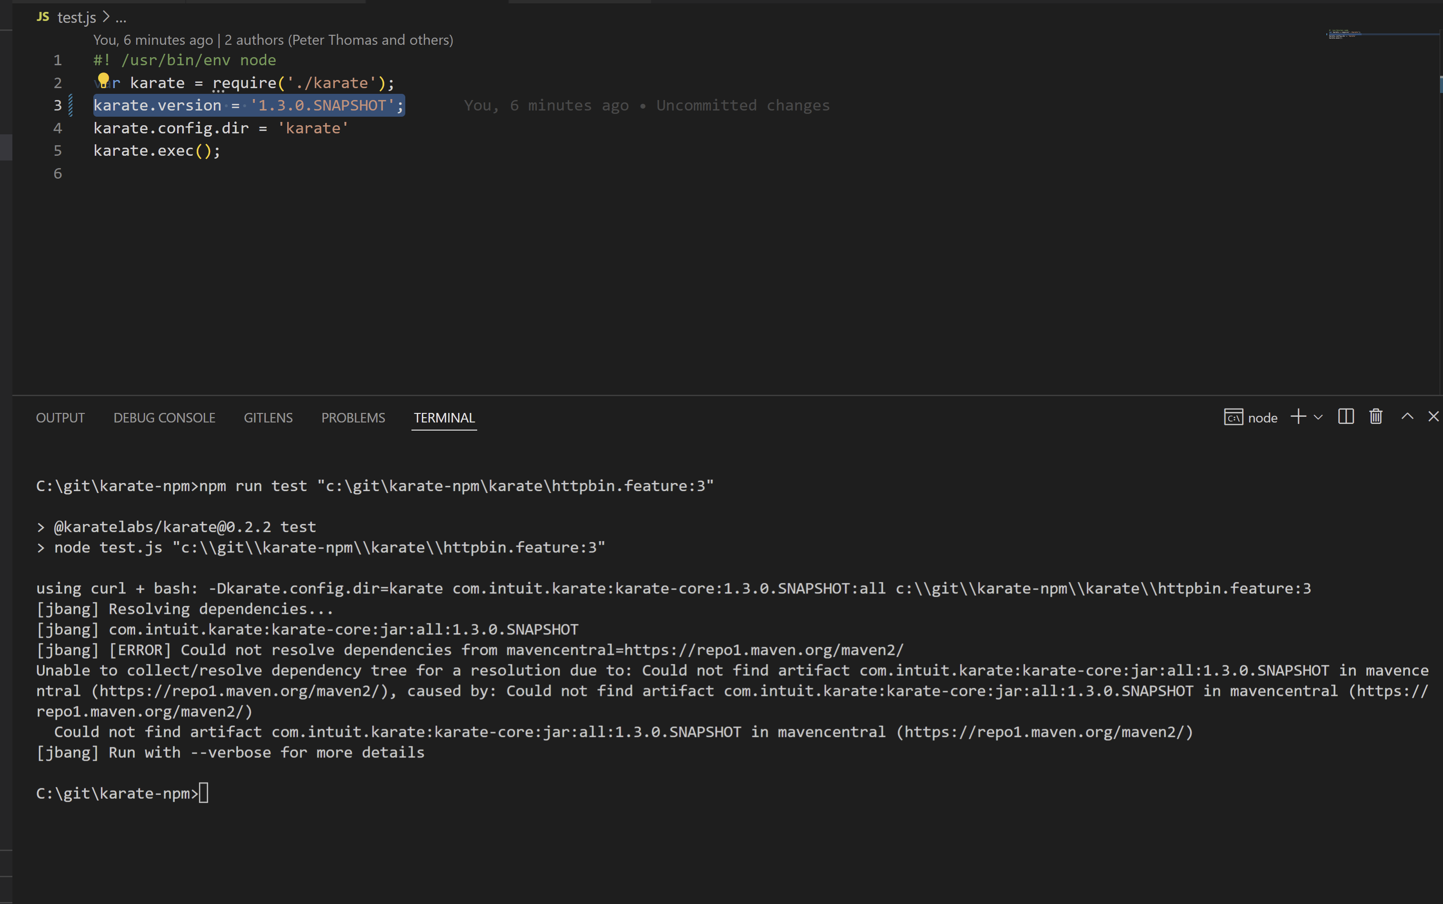Screen dimensions: 1443x904
Task: Toggle the modified-lines gutter indicator on line 3
Action: 70,105
